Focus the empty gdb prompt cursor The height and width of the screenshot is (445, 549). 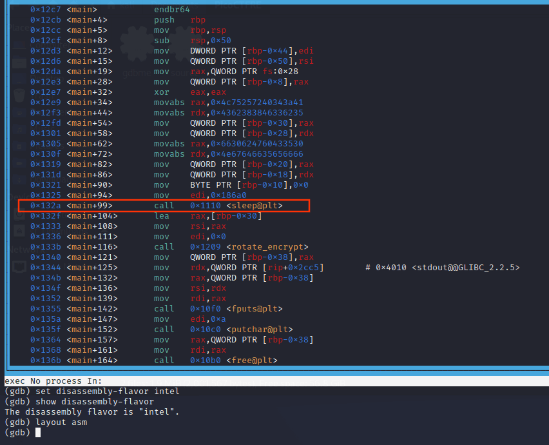tap(38, 433)
